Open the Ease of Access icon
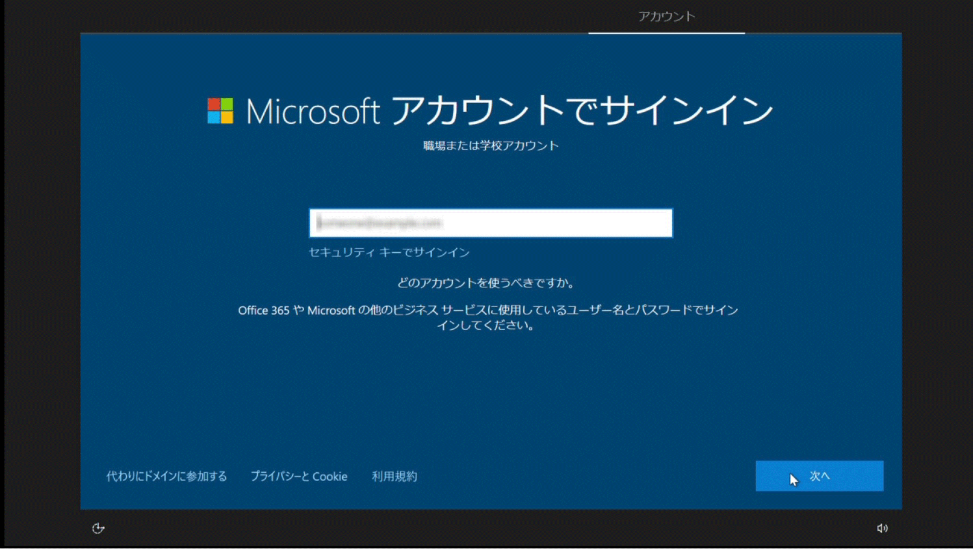 coord(98,528)
